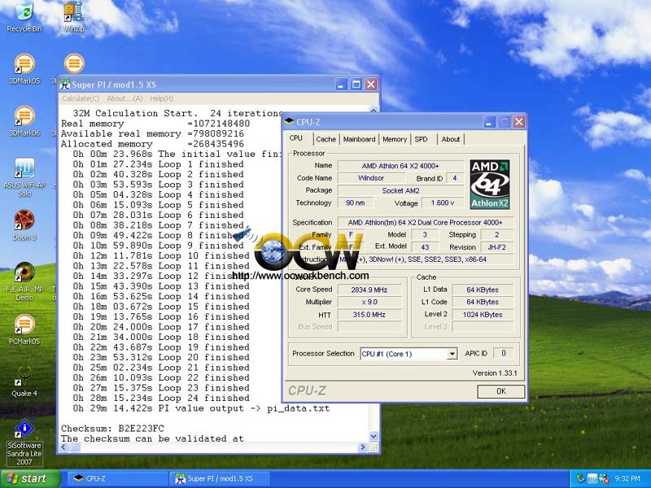Select the 3DMark06 desktop shortcut
Viewport: 651px width, 488px height.
point(24,121)
